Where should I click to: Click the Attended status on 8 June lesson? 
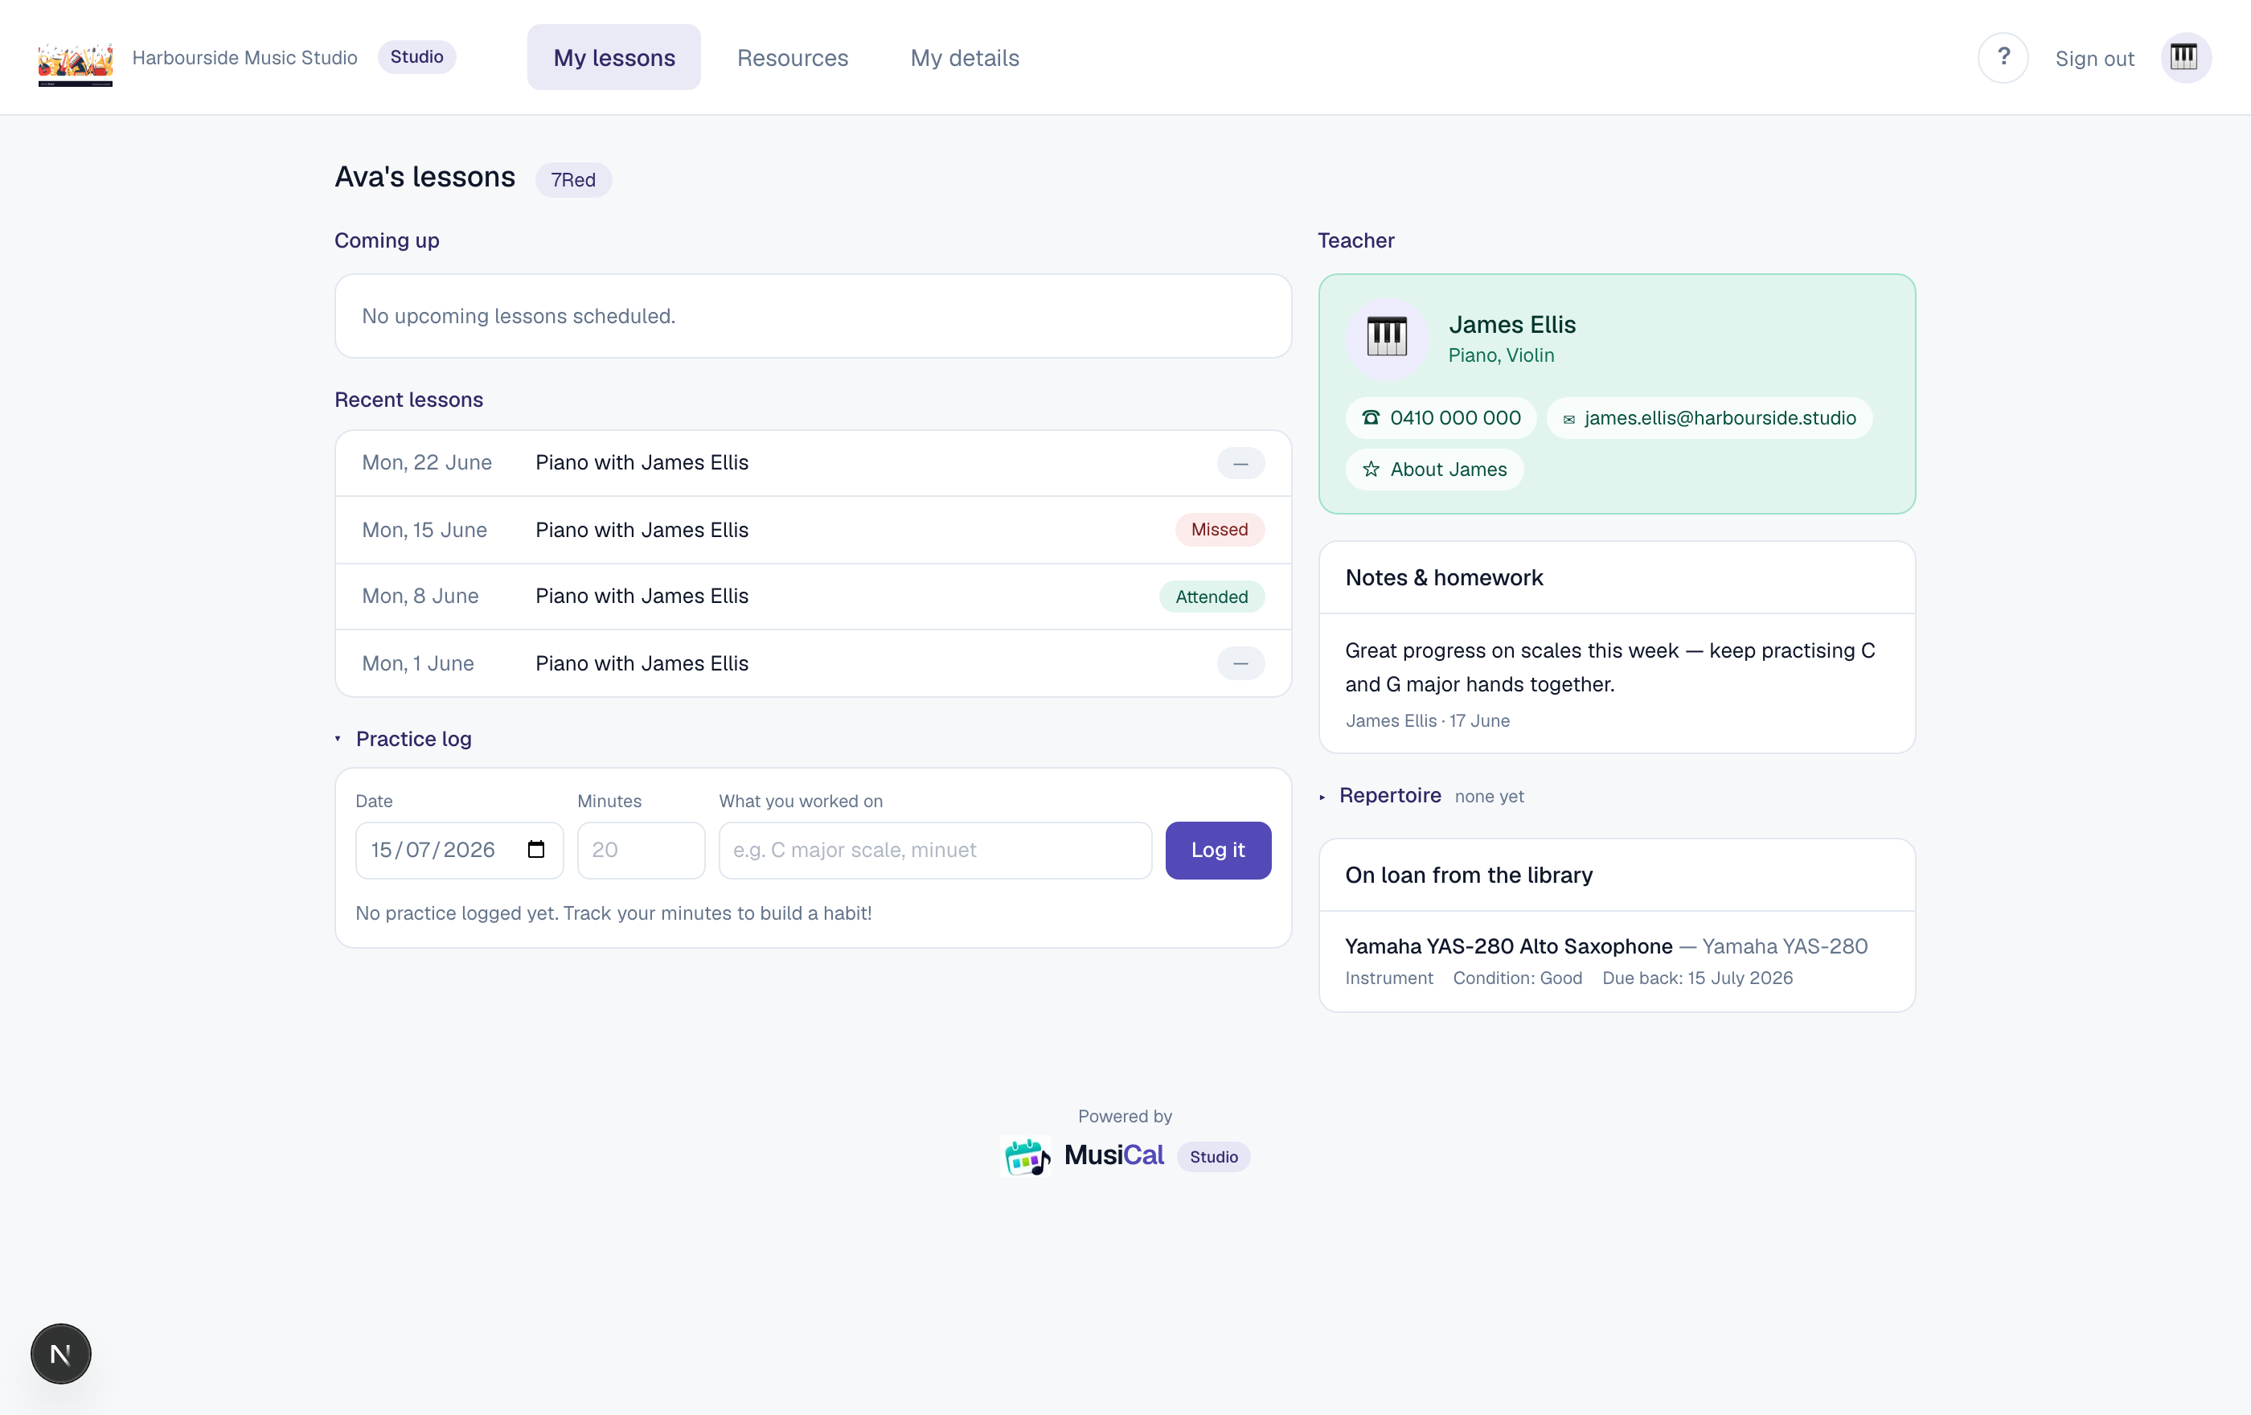(x=1212, y=597)
